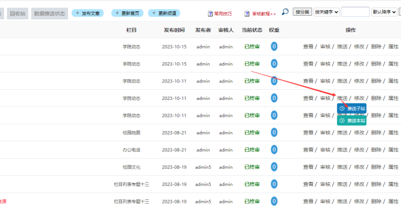Click the plus icon on 发布文章
Screen dimensions: 401x209
[77, 13]
